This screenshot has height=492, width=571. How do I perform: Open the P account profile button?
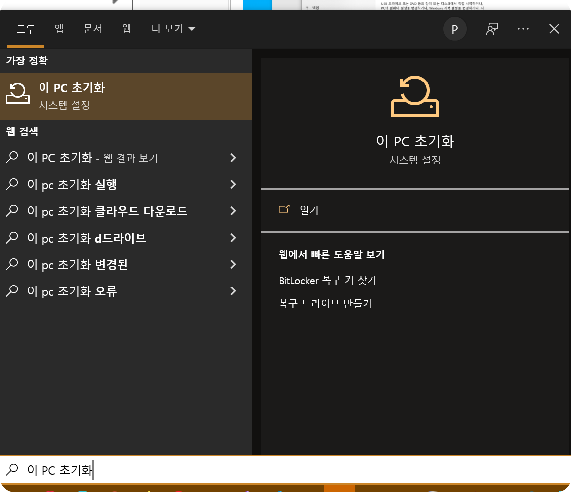(455, 29)
